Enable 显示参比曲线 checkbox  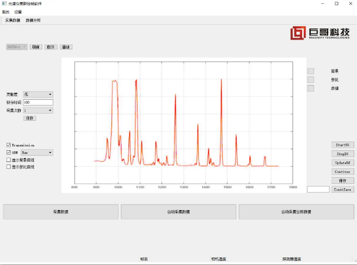click(8, 167)
